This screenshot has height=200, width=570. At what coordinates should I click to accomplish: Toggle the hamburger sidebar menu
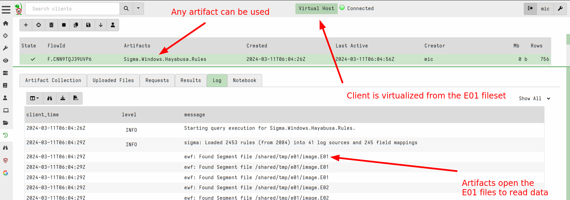(x=6, y=9)
